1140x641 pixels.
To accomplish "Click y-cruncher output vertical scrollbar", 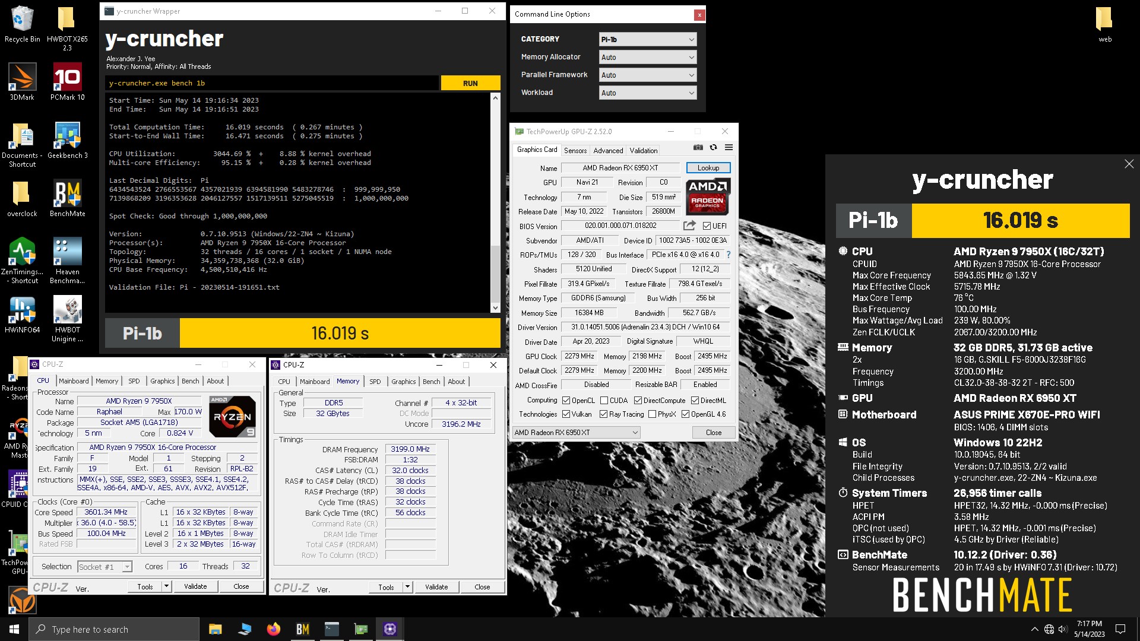I will [495, 202].
